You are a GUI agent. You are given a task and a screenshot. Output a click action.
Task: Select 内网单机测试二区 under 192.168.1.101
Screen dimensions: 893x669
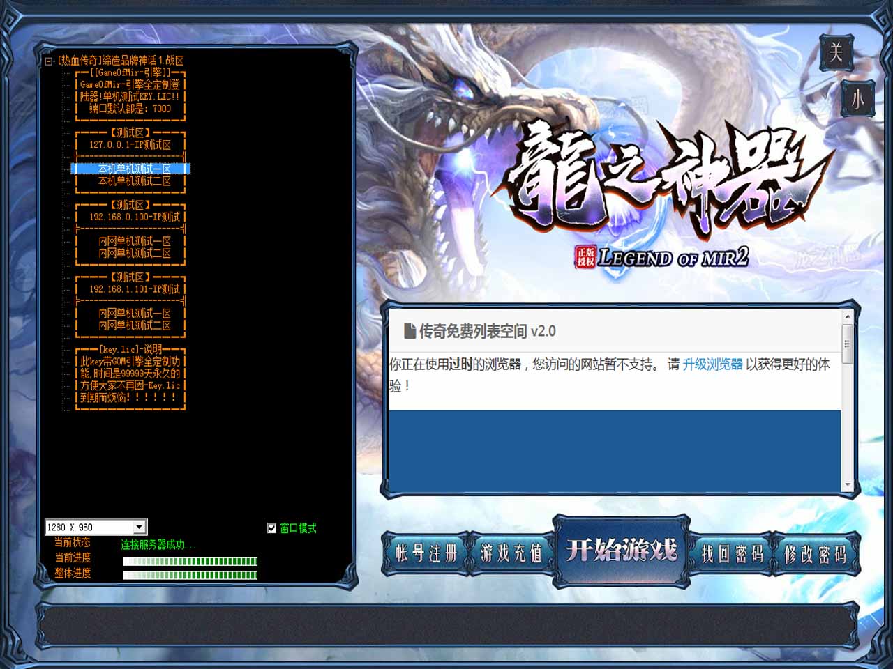tap(130, 325)
